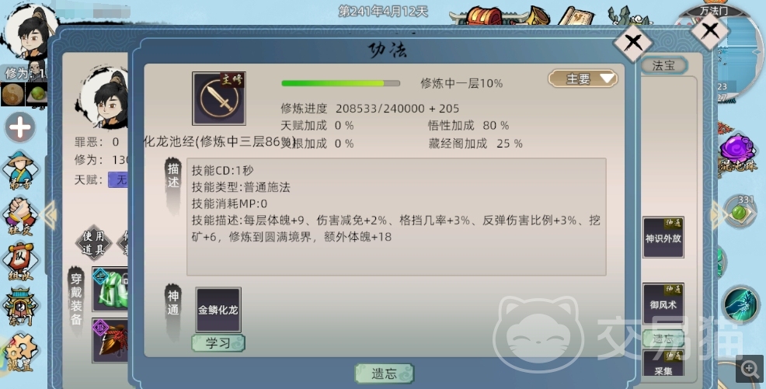Click the bottom 遗忘 forget button

click(384, 373)
